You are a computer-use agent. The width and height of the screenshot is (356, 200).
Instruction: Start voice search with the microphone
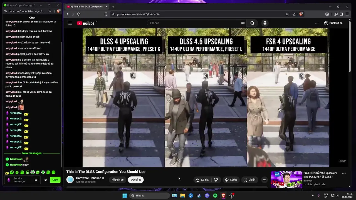tap(265, 23)
